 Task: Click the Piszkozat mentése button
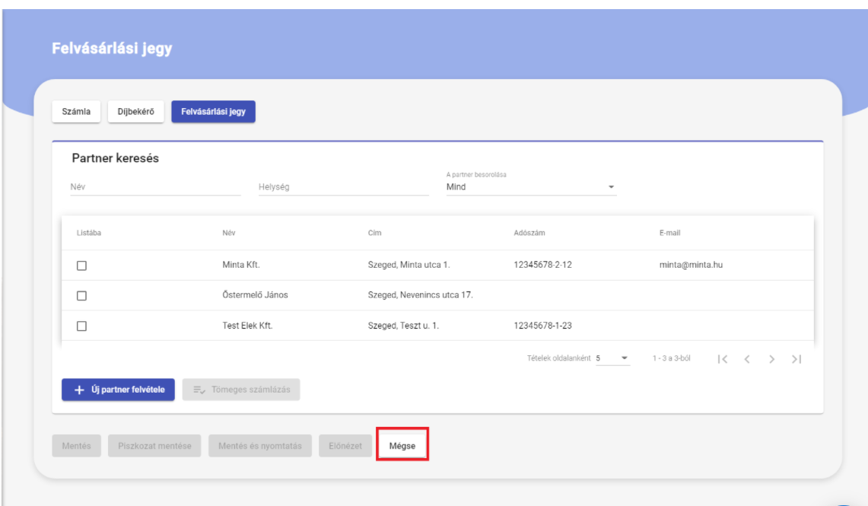click(154, 446)
